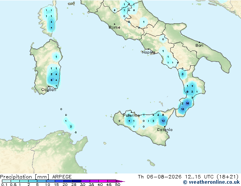The width and height of the screenshot is (241, 186).
Task: Click the ARPEGE model name label
Action: [62, 177]
